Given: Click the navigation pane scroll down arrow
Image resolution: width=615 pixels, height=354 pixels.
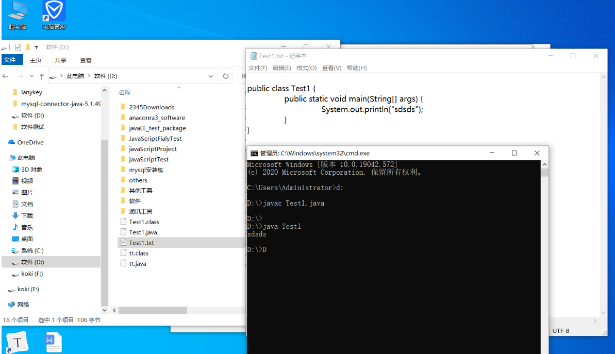Looking at the screenshot, I should (x=104, y=310).
